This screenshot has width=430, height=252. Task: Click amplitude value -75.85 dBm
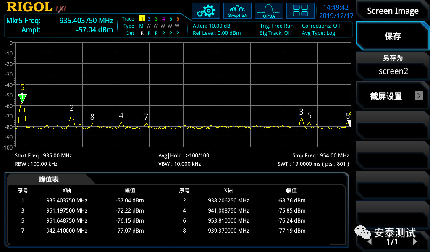tap(291, 210)
